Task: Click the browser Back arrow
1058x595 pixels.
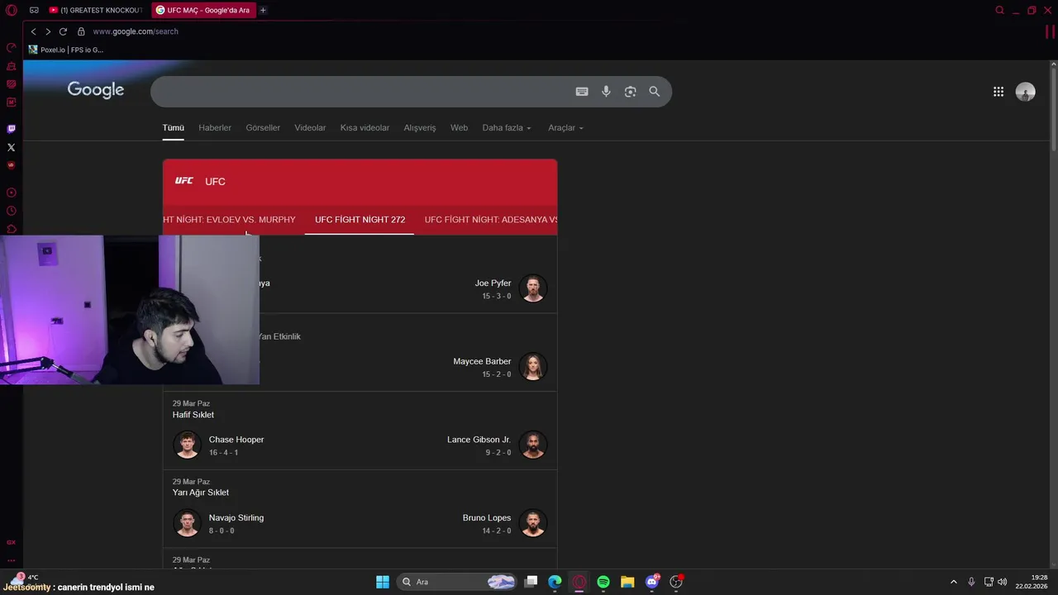Action: pyautogui.click(x=33, y=31)
